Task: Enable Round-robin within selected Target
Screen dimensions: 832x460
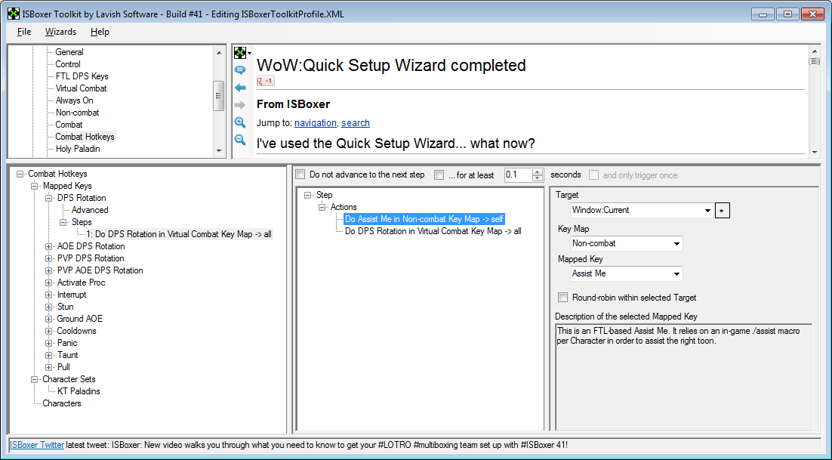Action: 563,298
